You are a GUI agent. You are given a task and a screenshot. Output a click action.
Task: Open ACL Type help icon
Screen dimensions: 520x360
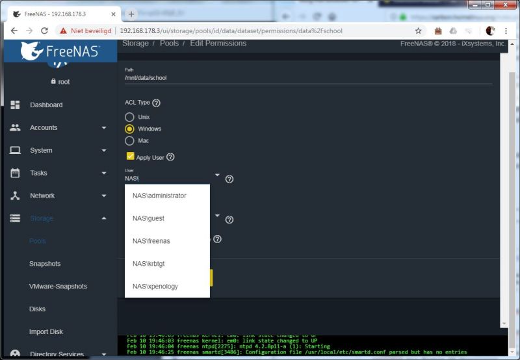point(156,103)
